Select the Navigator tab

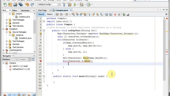pyautogui.click(x=7, y=56)
